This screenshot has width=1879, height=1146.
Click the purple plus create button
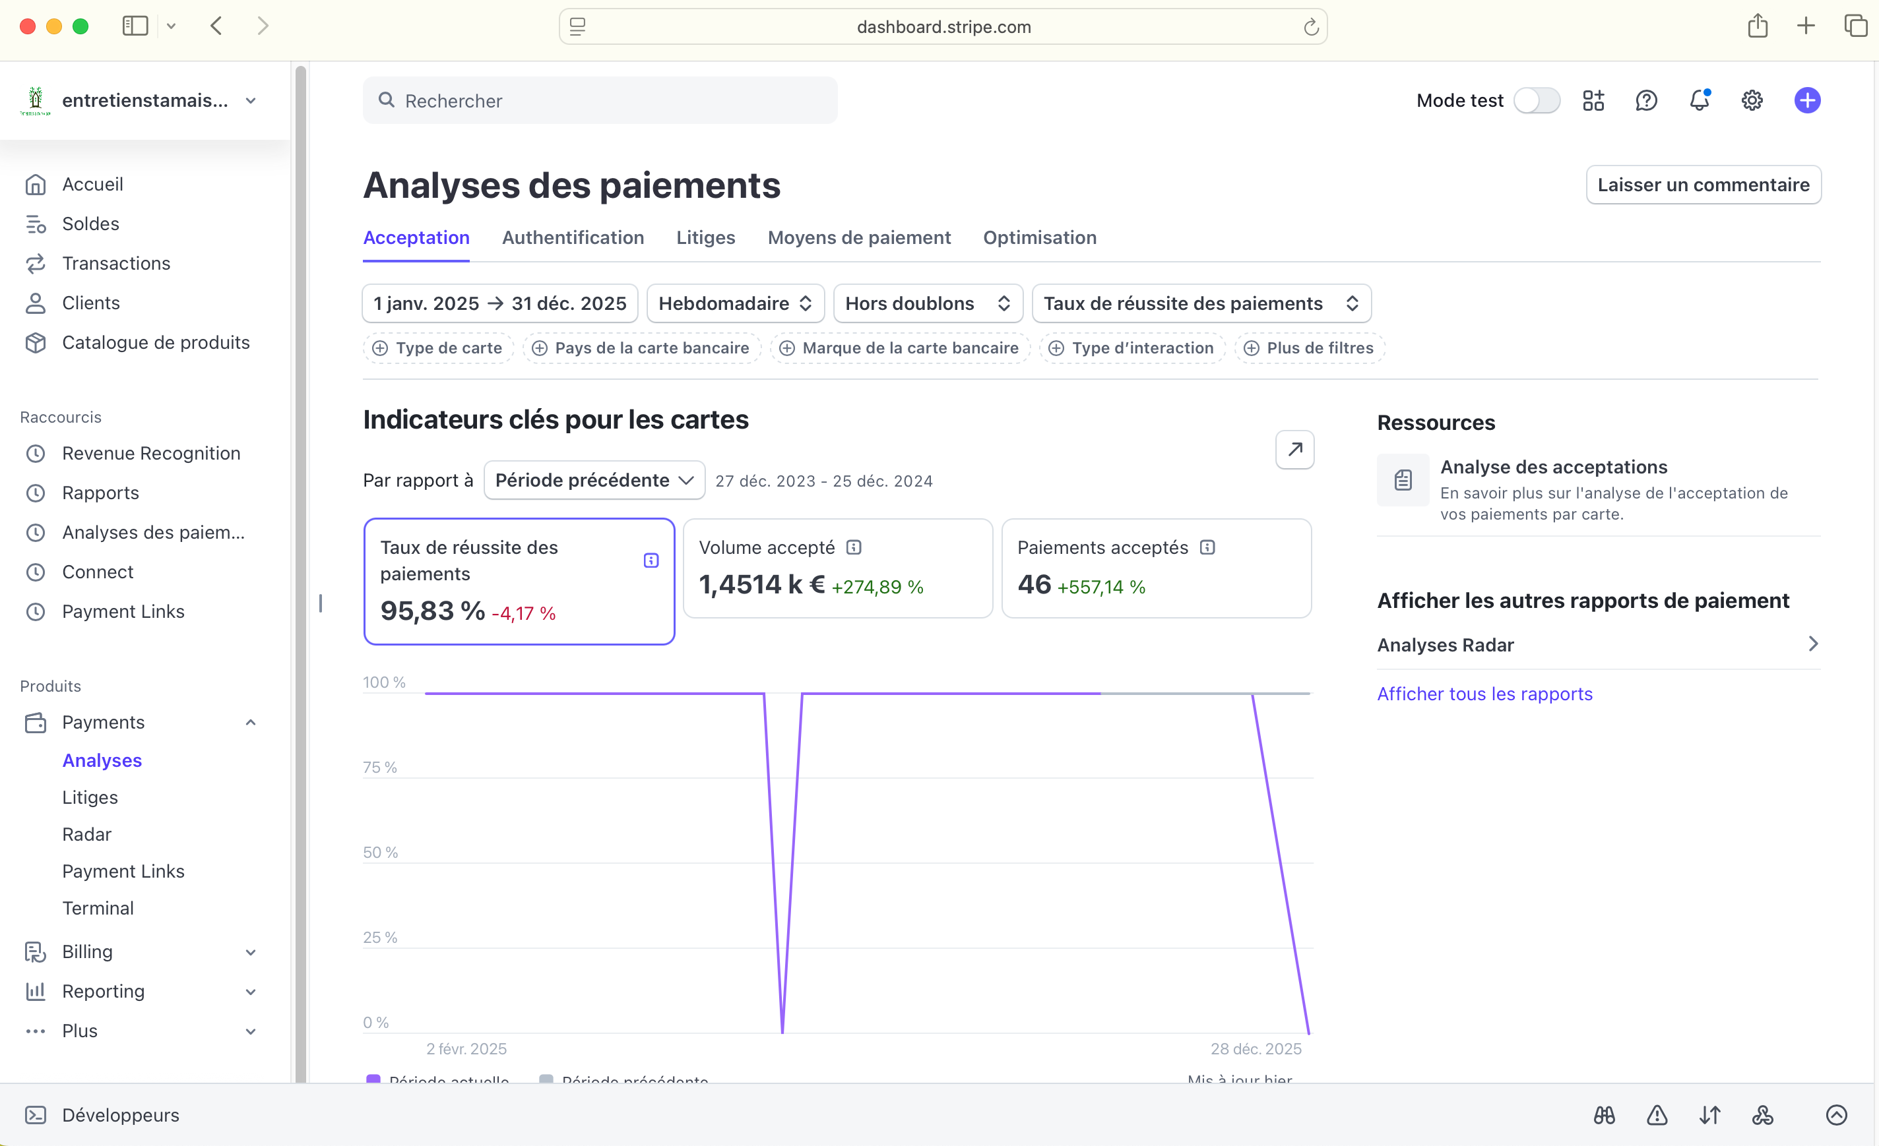click(x=1806, y=101)
